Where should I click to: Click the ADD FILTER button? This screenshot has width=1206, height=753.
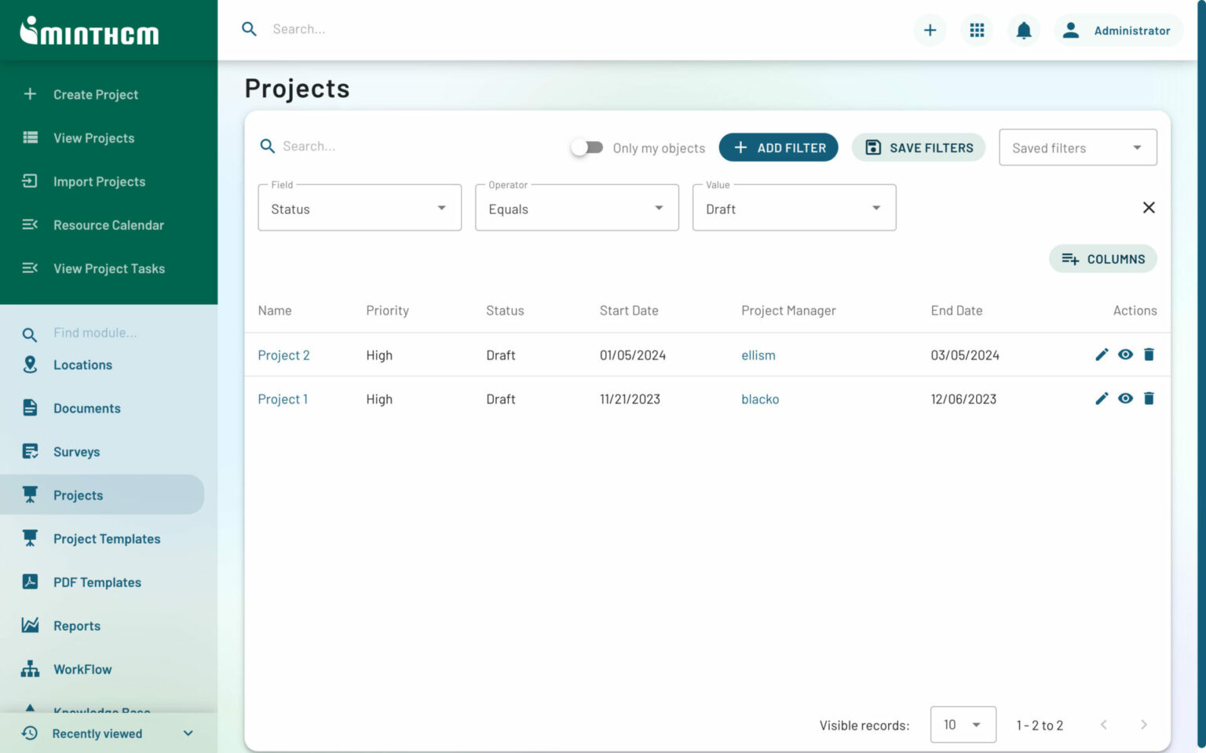coord(778,147)
